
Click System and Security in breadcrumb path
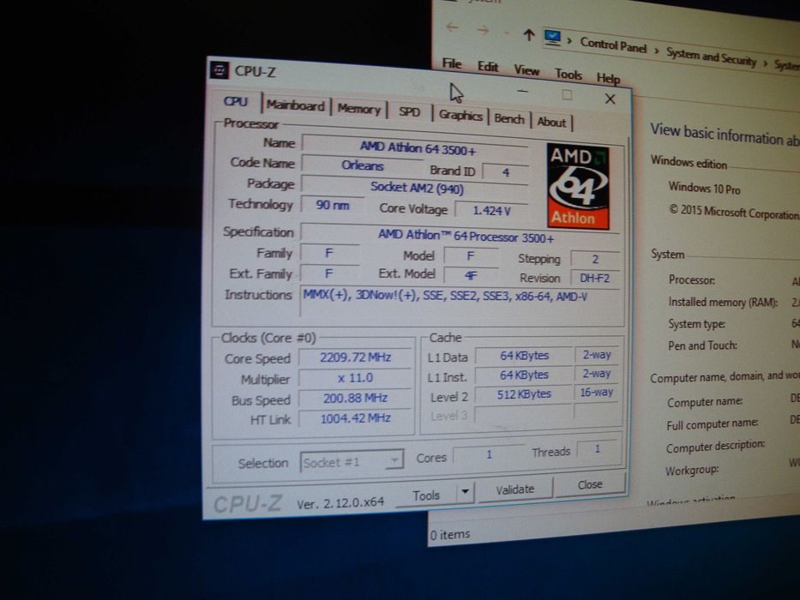711,56
